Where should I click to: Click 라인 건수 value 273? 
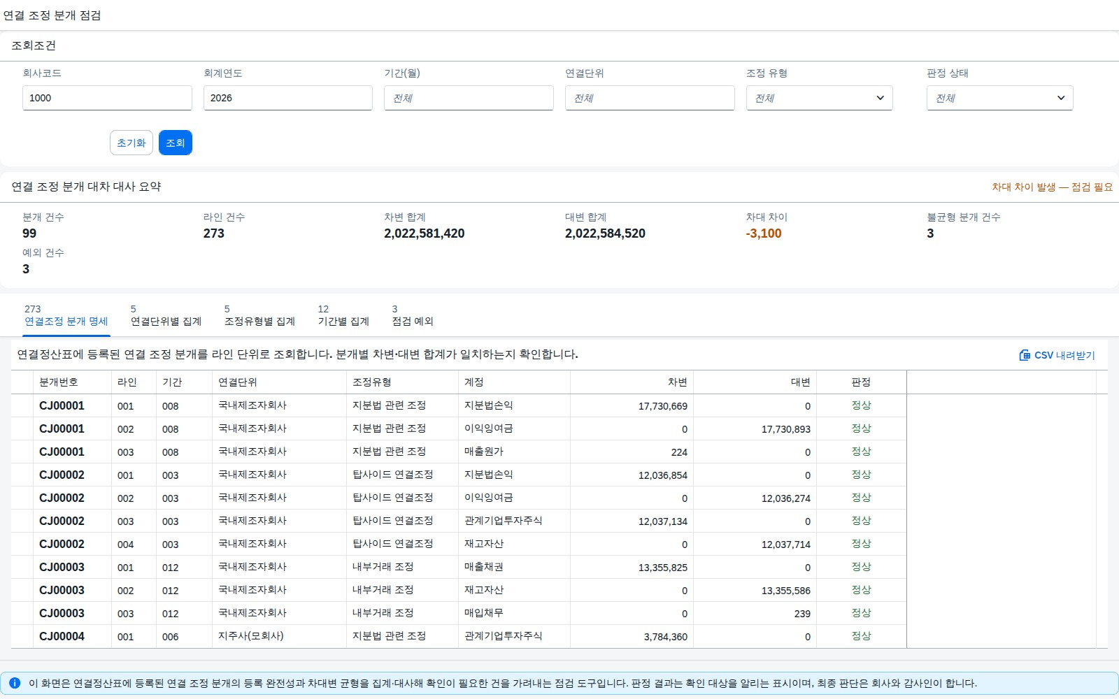(x=214, y=233)
